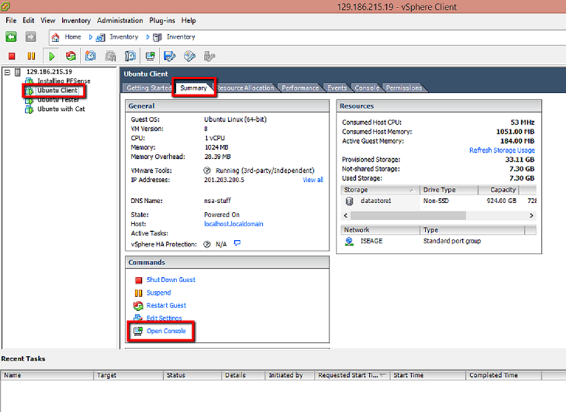
Task: Click the arrow before second Inventory breadcrumb
Action: [x=147, y=37]
